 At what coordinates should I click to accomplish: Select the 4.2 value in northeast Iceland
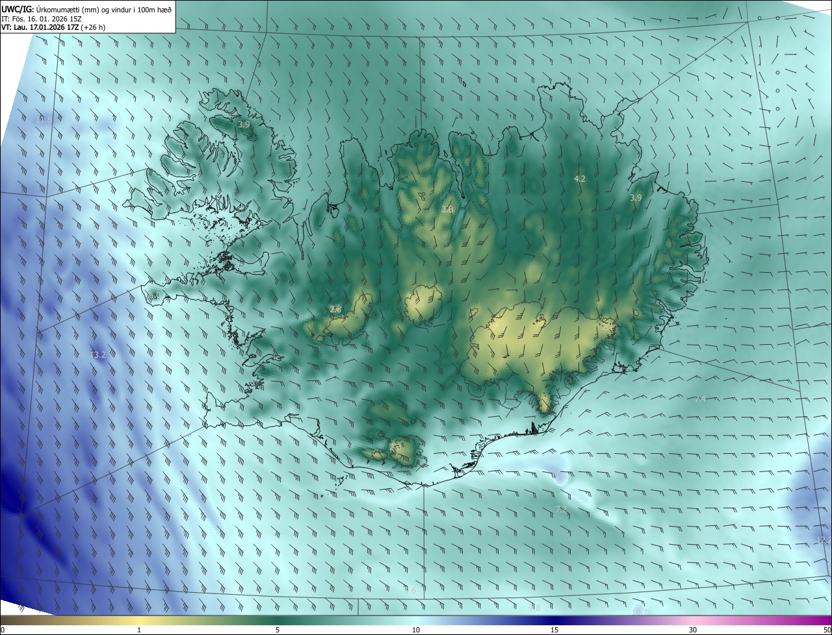(x=579, y=179)
